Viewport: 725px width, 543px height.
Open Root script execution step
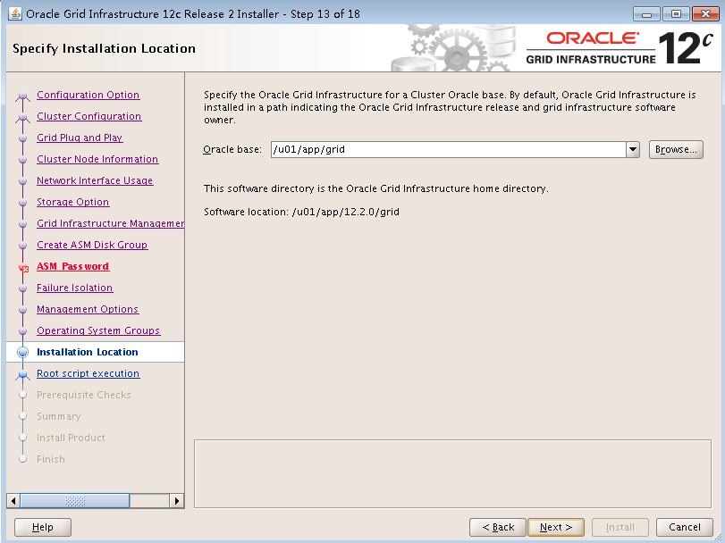pyautogui.click(x=88, y=373)
